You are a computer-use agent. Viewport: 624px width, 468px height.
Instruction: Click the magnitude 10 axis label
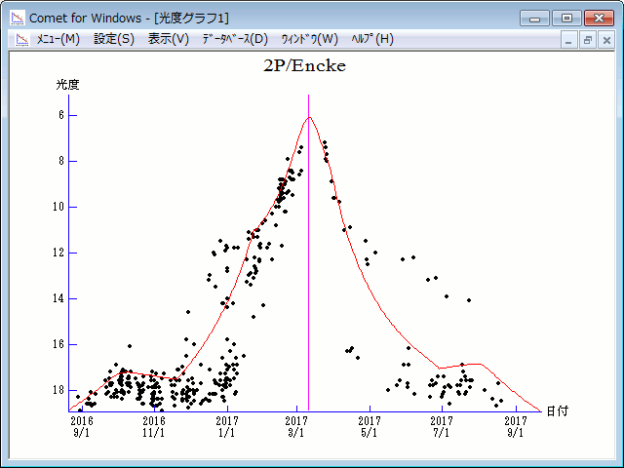tap(58, 207)
